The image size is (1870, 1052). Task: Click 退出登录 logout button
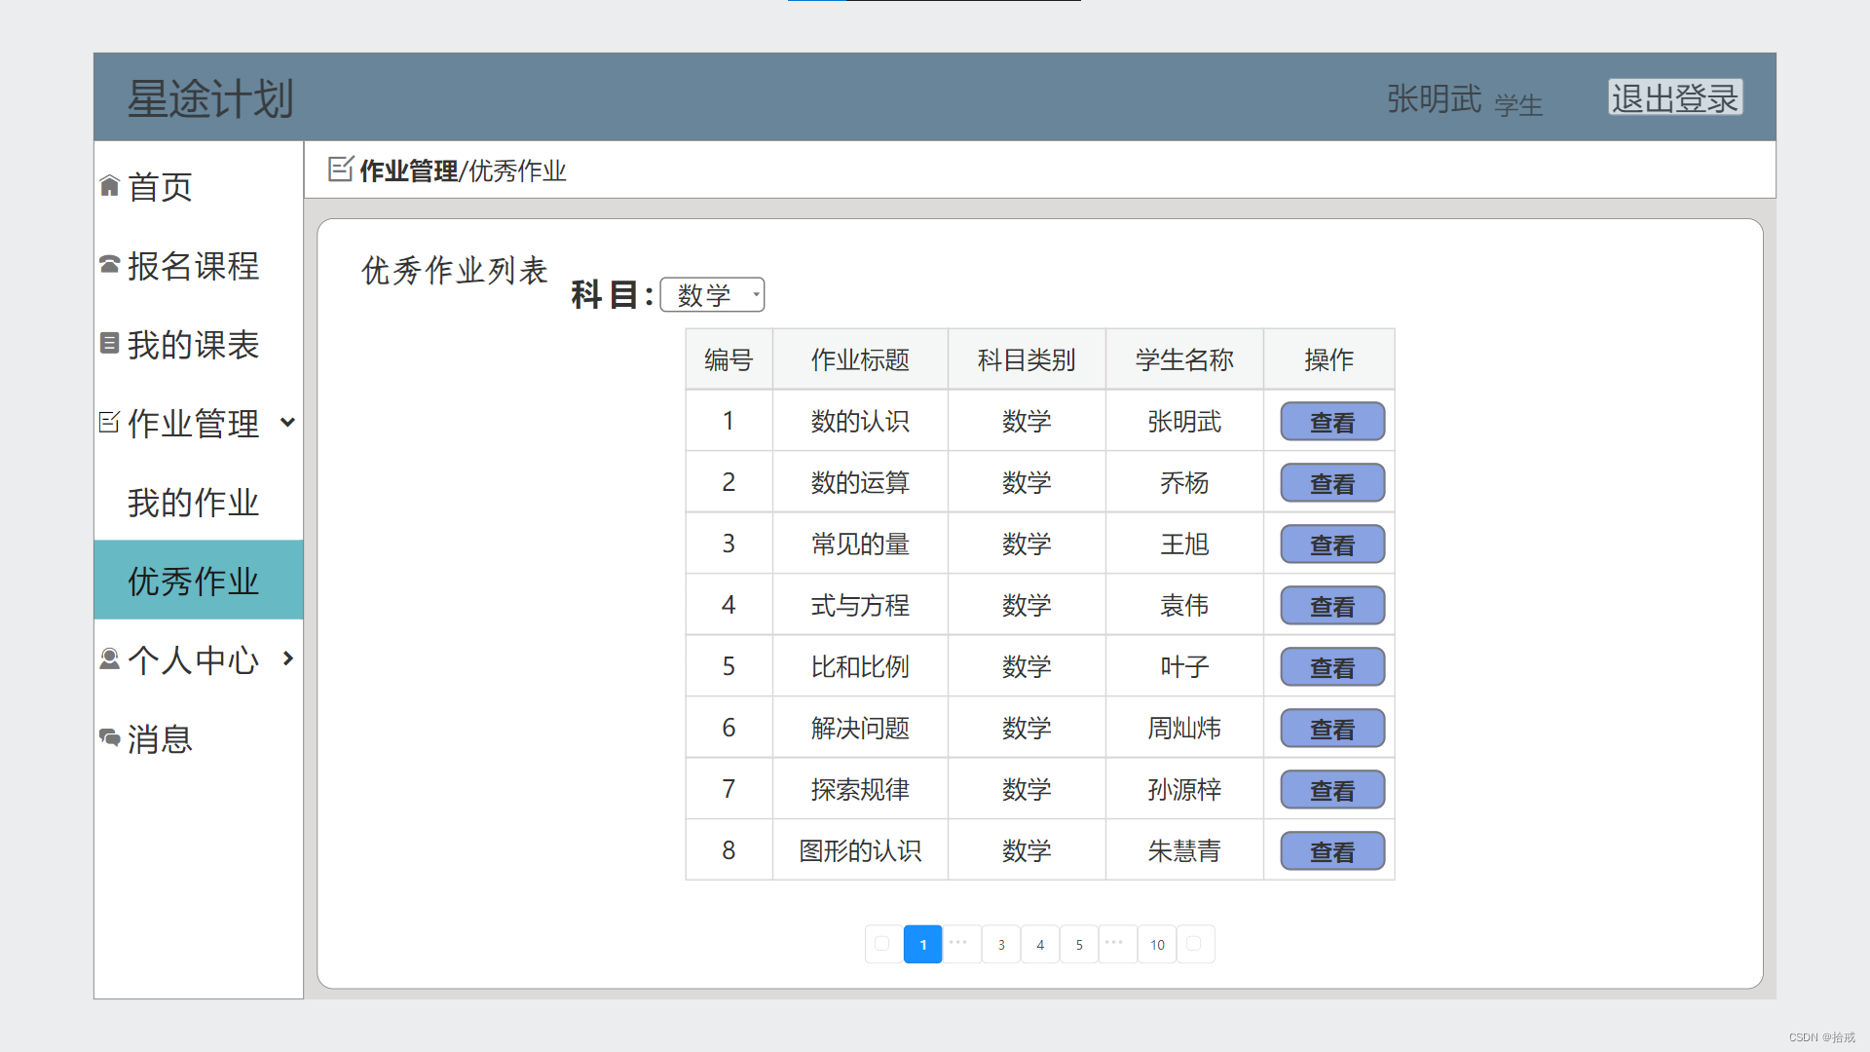coord(1674,97)
